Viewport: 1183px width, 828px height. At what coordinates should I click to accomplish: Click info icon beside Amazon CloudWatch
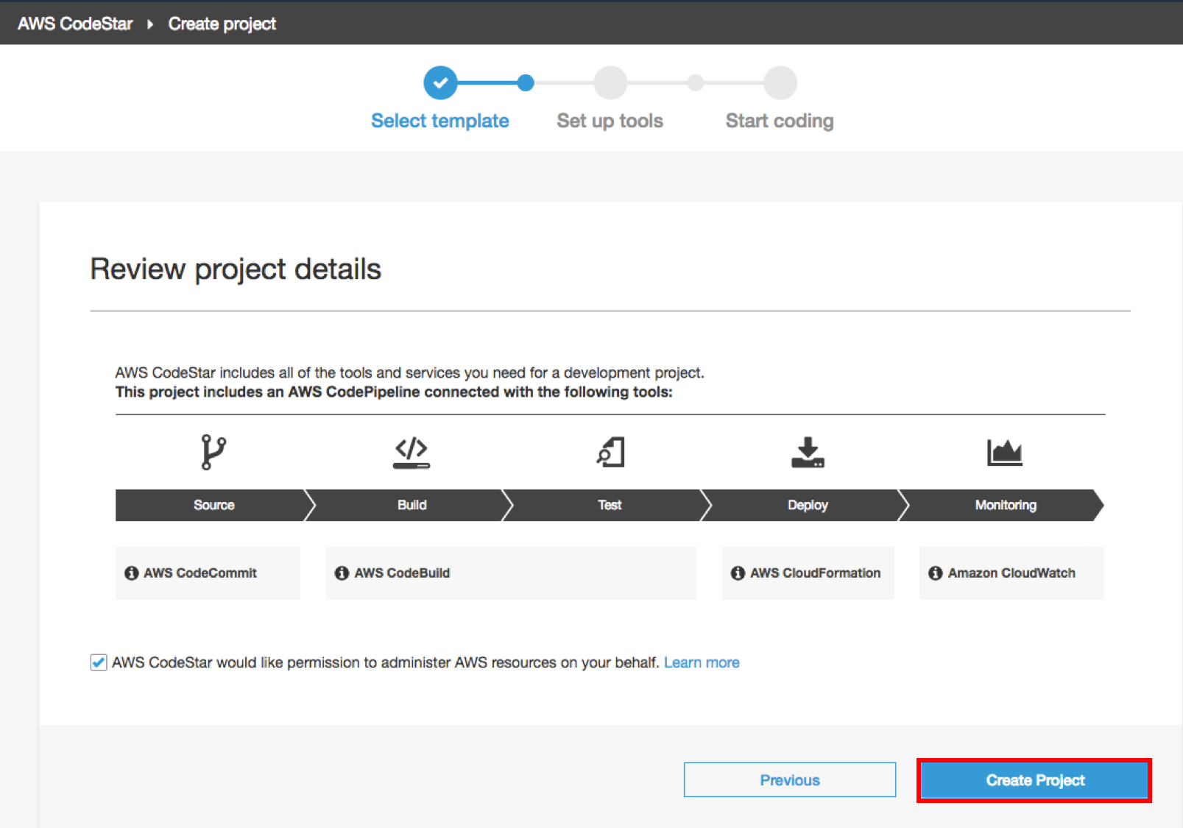935,573
